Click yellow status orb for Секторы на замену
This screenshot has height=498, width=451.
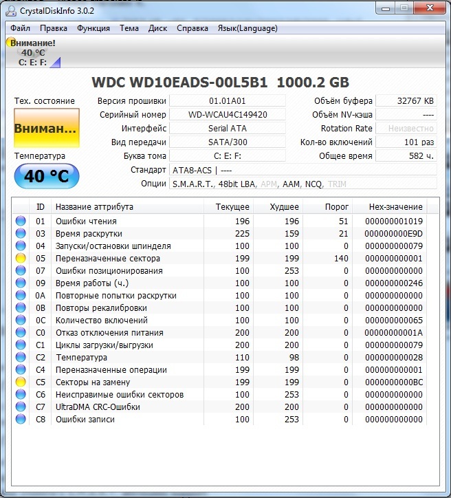click(x=21, y=382)
